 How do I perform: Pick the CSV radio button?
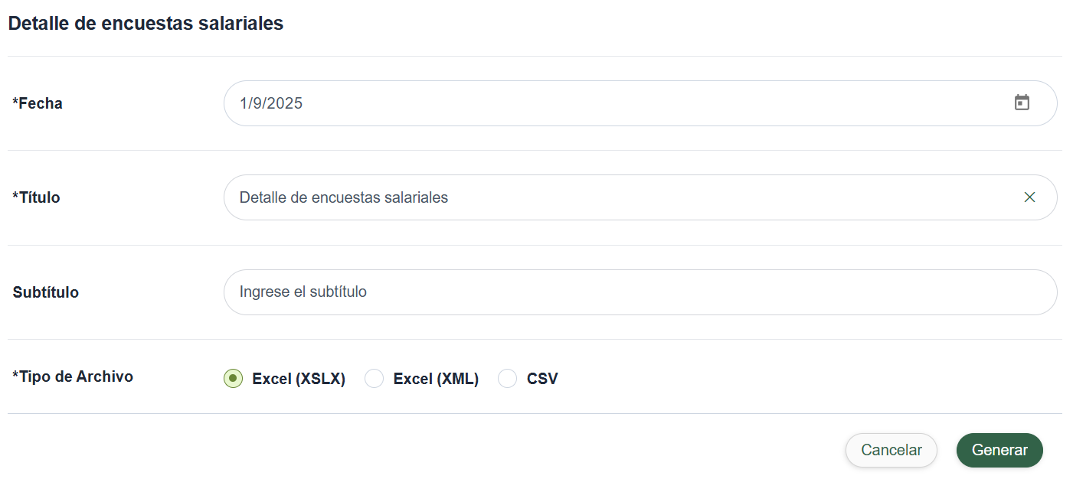click(507, 379)
